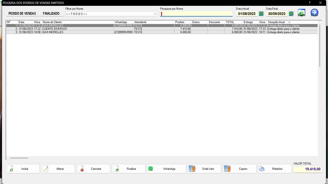Click the 18:11 delivery time cell
The width and height of the screenshot is (328, 184).
[262, 32]
